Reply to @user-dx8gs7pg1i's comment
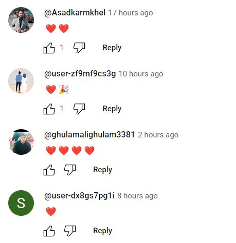236x243 pixels. point(103,231)
